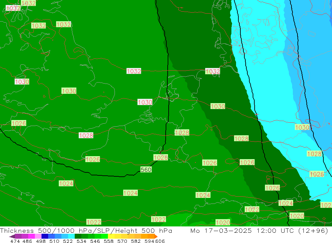Pick the darkest green legend swatch
The width and height of the screenshot is (332, 243).
coord(78,236)
